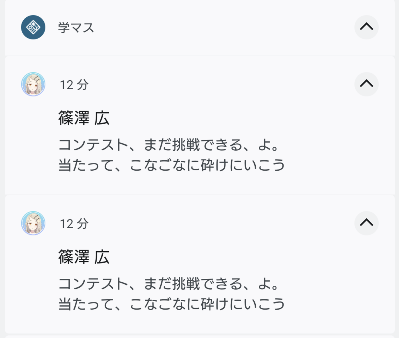Tap the first notification's 12 分 timestamp
399x338 pixels.
tap(74, 85)
